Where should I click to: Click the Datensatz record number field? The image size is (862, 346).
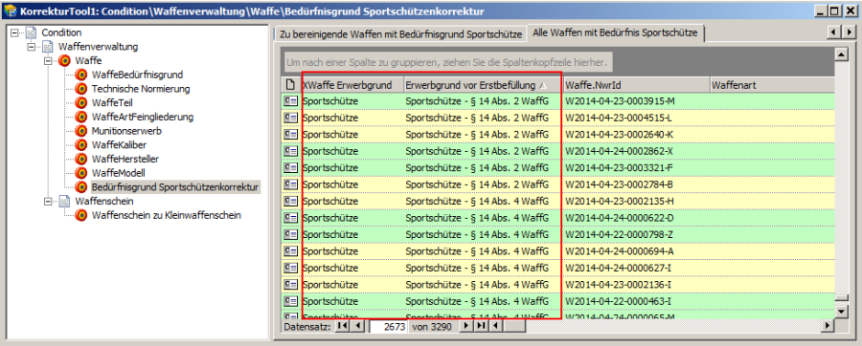tap(388, 327)
